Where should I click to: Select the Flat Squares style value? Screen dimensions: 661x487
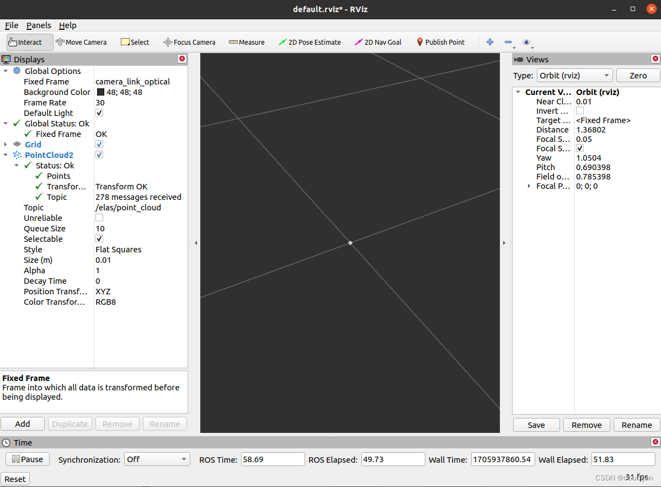pos(119,250)
